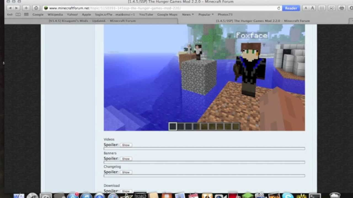Open the Google Maps bookmark
The height and width of the screenshot is (198, 353).
[167, 15]
